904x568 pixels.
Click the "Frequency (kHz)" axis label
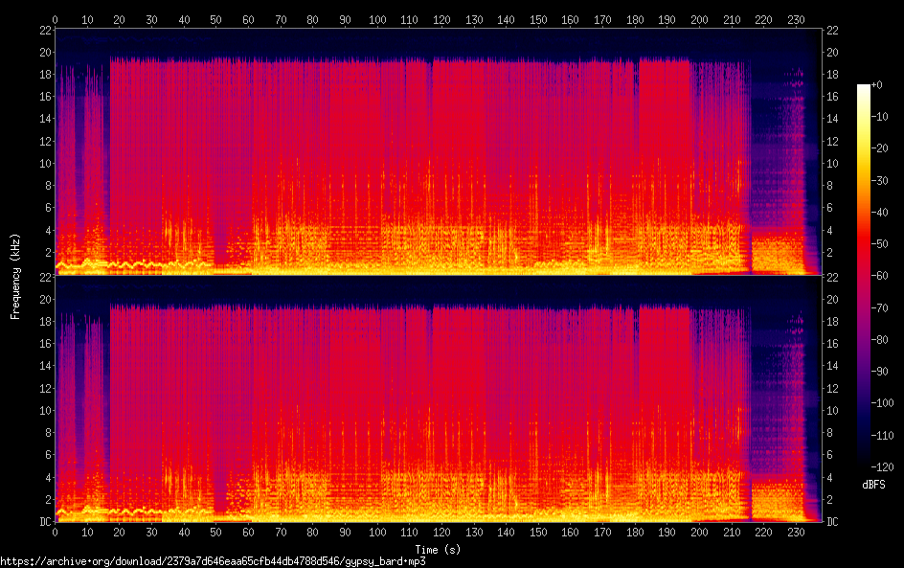[16, 275]
